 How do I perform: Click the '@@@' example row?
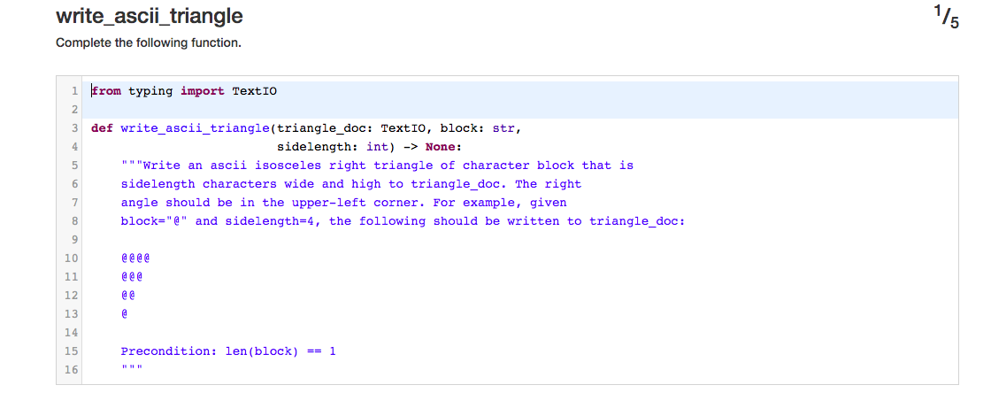(132, 277)
